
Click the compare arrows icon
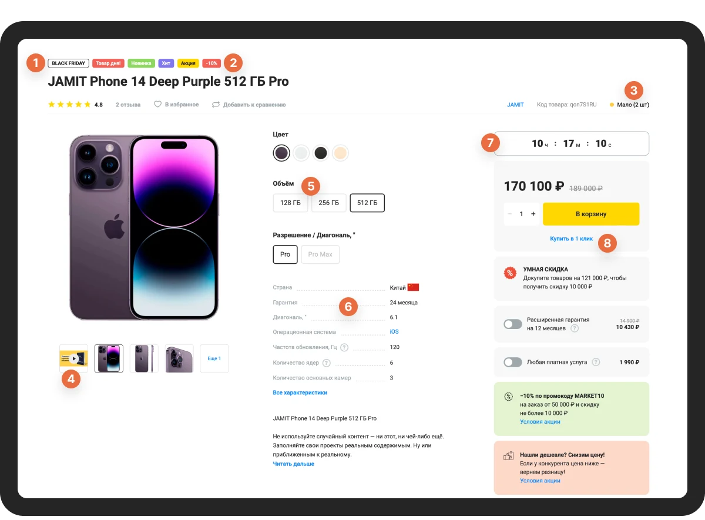pyautogui.click(x=216, y=105)
